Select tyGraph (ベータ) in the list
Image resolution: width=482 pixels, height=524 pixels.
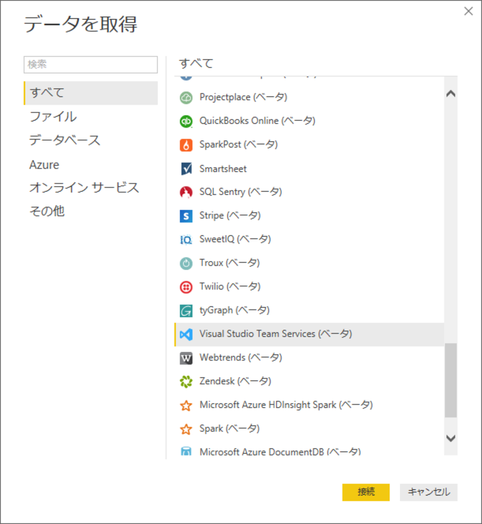309,311
